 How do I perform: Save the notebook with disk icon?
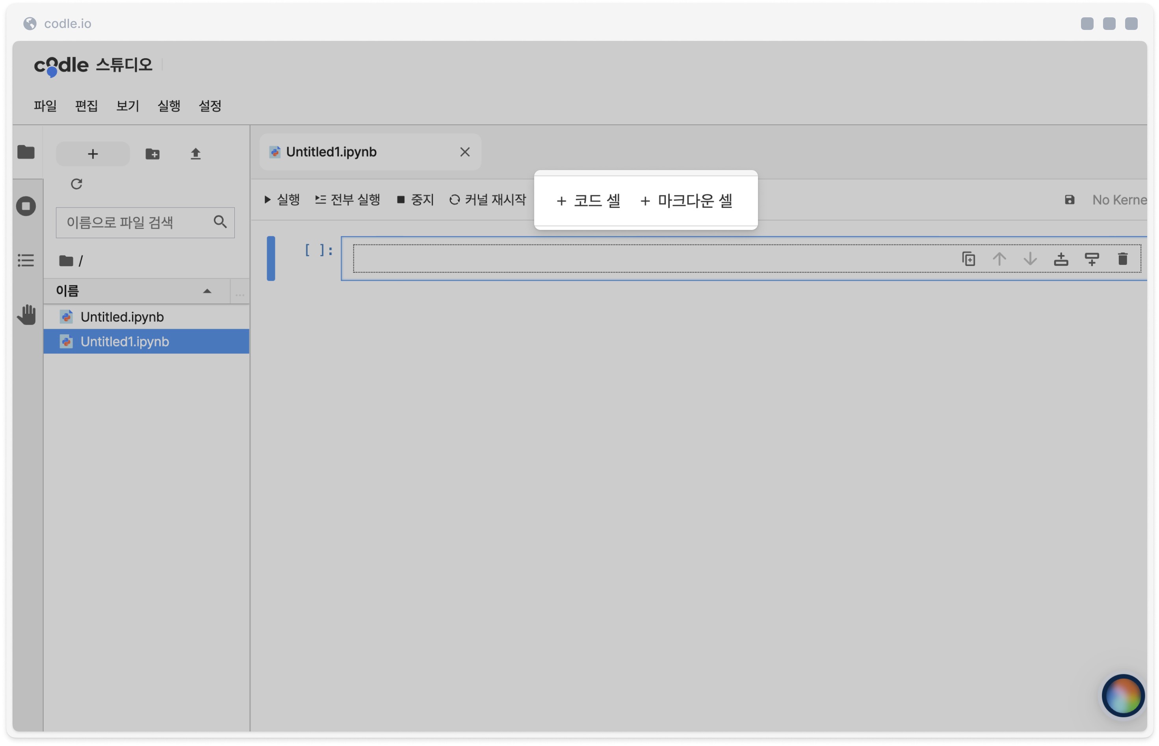1069,200
